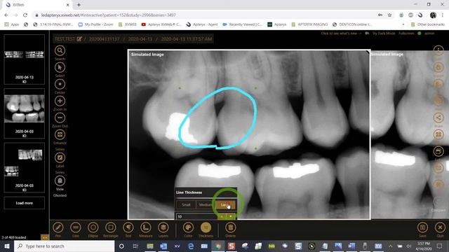Toggle the View Ghosted option

(x=60, y=181)
